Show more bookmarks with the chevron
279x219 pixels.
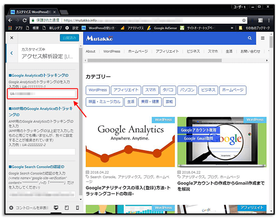click(232, 28)
